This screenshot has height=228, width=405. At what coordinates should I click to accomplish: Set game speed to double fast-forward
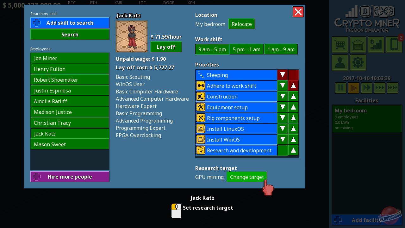[367, 88]
